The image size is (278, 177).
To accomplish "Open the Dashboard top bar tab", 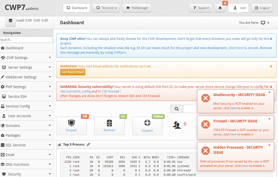I will tap(76, 8).
